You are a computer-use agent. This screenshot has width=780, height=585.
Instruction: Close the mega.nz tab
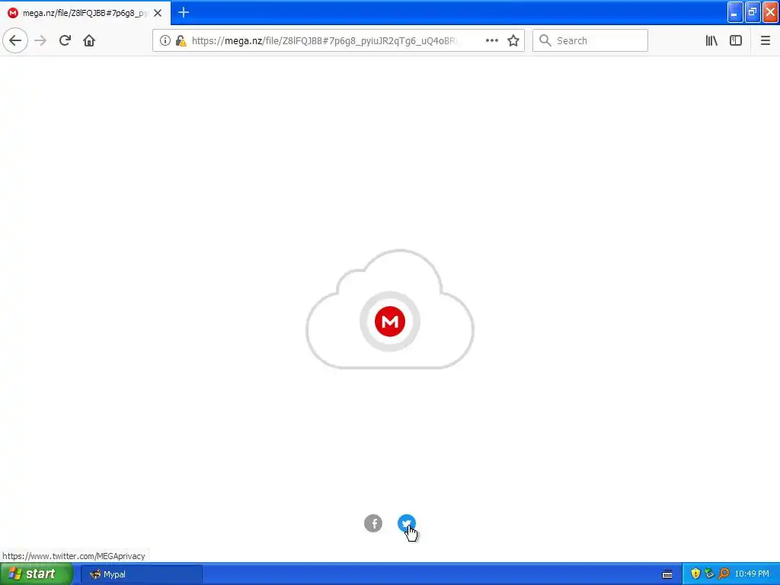pos(158,13)
